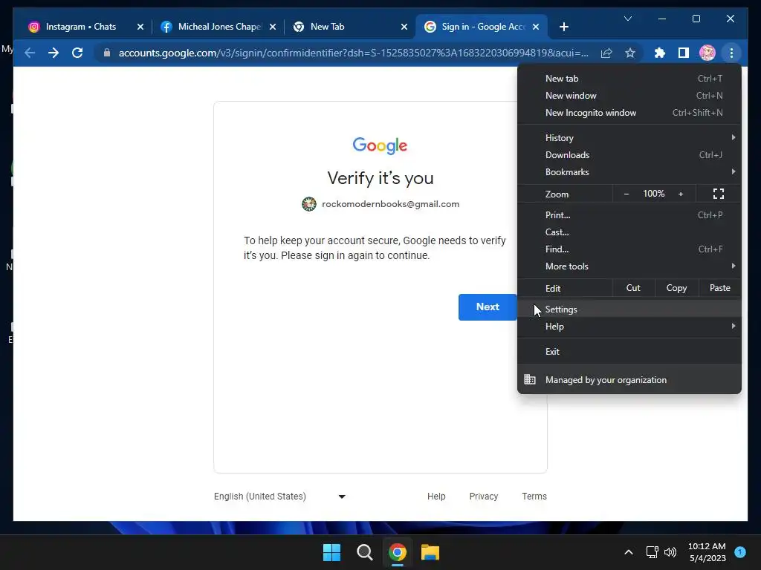
Task: Increase zoom with the plus button
Action: pos(681,194)
